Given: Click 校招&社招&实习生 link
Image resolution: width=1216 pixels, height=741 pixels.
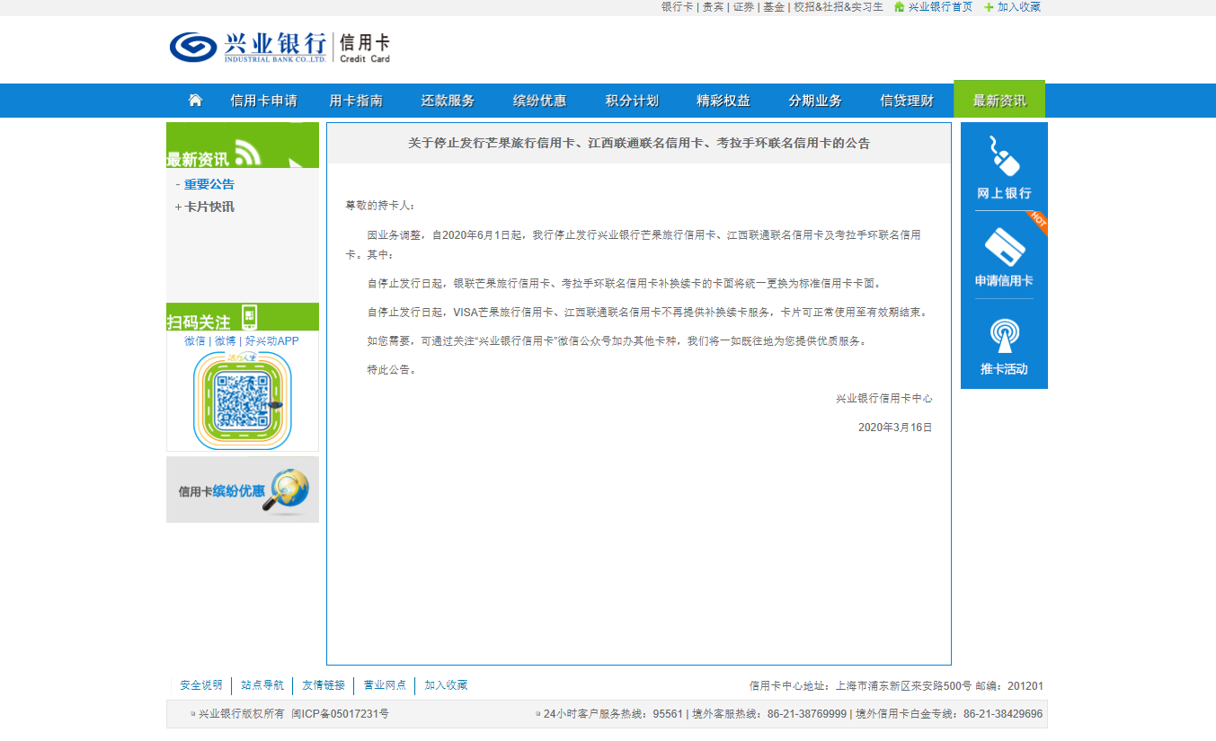Looking at the screenshot, I should click(839, 6).
